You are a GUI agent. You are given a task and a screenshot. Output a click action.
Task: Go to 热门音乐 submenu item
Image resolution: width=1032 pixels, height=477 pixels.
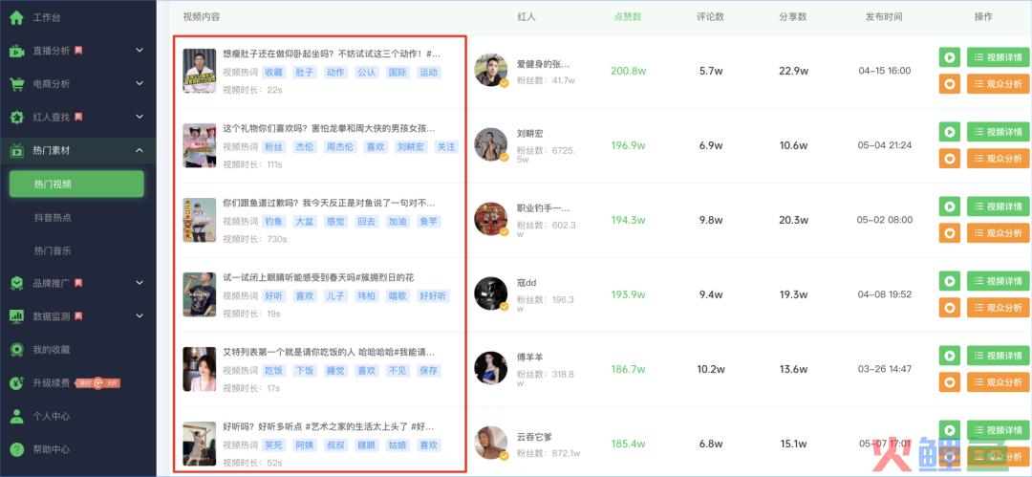click(53, 250)
